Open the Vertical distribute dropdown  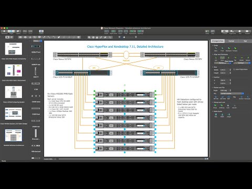click(242, 63)
